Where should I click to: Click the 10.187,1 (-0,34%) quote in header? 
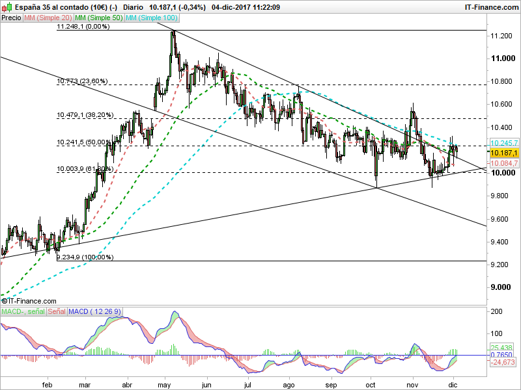pos(177,7)
